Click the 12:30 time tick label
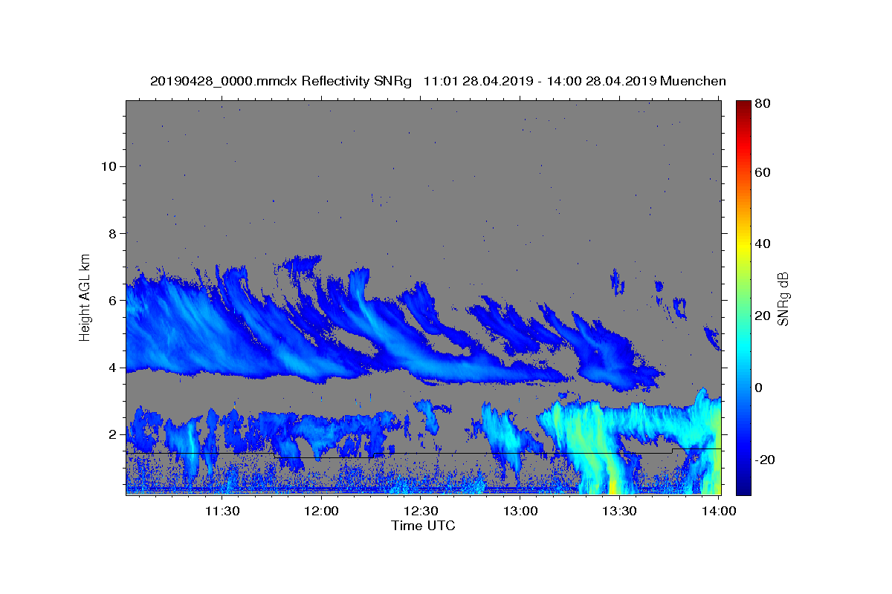This screenshot has width=892, height=594. [x=421, y=511]
